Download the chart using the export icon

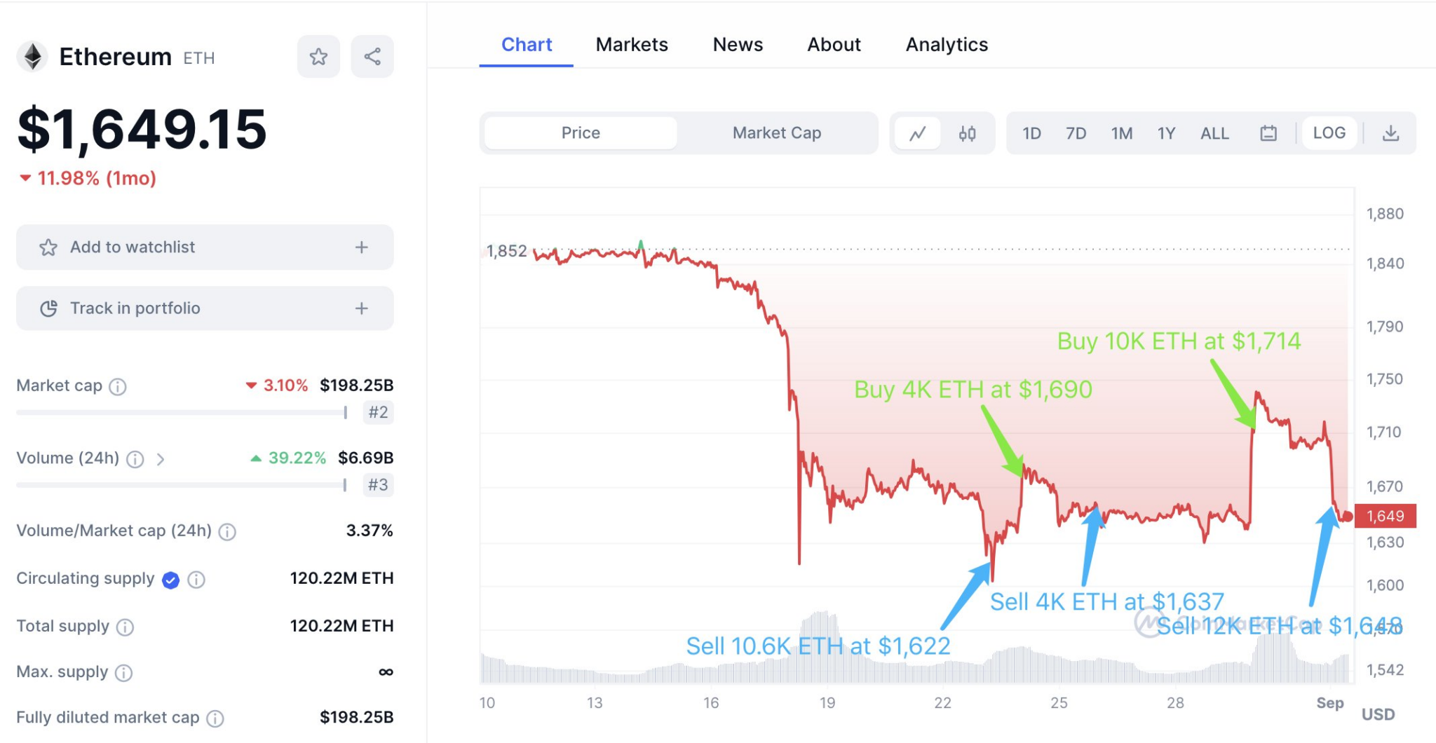pos(1392,132)
